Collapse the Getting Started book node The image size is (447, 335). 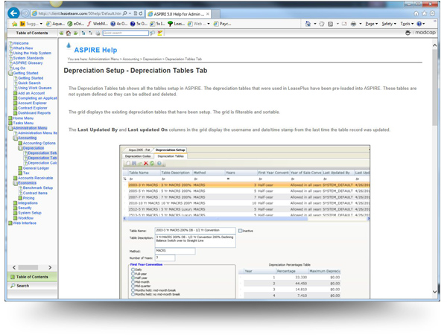(10, 73)
